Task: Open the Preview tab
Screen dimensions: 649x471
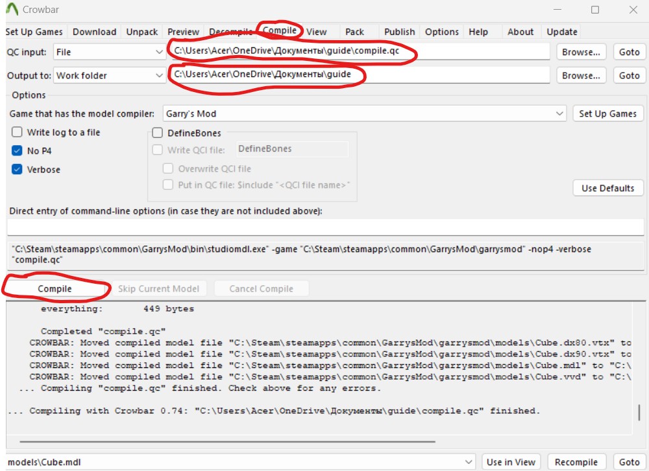Action: [x=184, y=32]
